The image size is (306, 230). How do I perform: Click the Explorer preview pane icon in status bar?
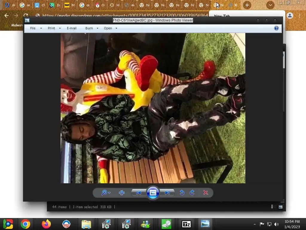click(280, 207)
